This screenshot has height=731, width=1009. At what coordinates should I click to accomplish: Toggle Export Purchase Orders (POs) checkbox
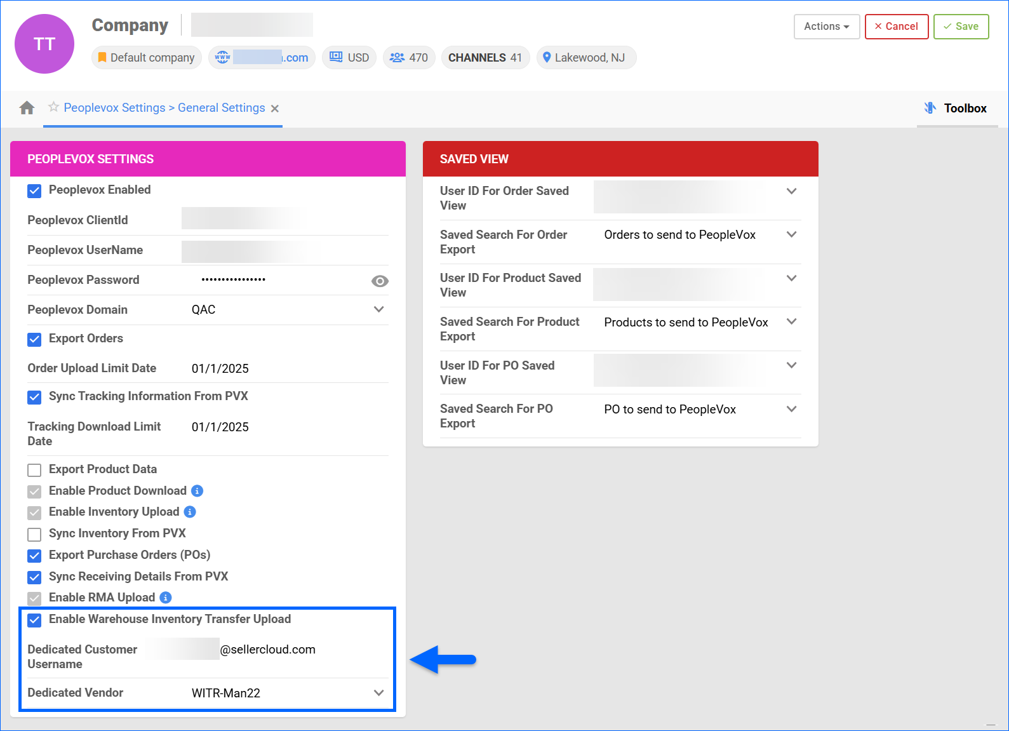point(34,556)
